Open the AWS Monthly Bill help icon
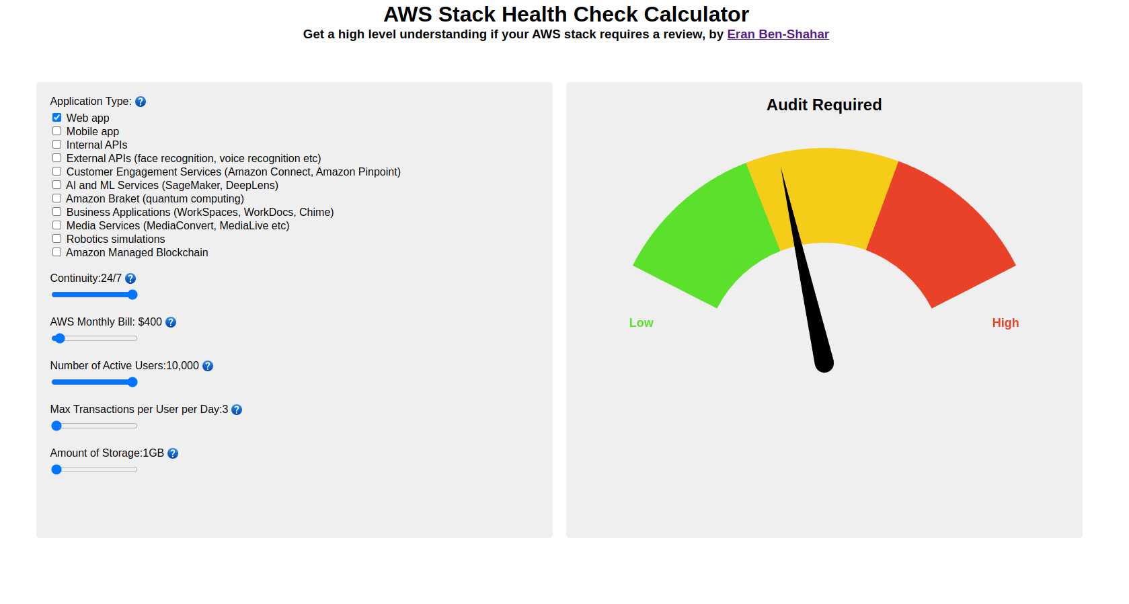The image size is (1129, 604). tap(171, 322)
